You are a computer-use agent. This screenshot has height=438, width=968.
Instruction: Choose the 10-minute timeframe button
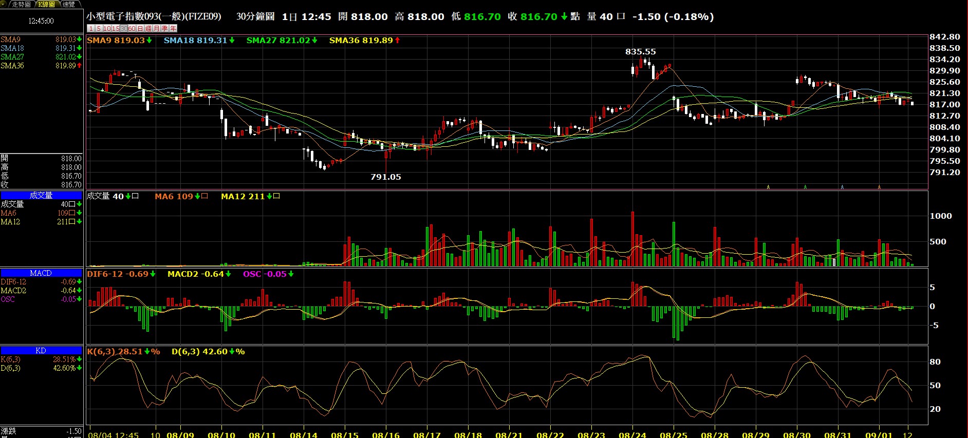[x=107, y=28]
